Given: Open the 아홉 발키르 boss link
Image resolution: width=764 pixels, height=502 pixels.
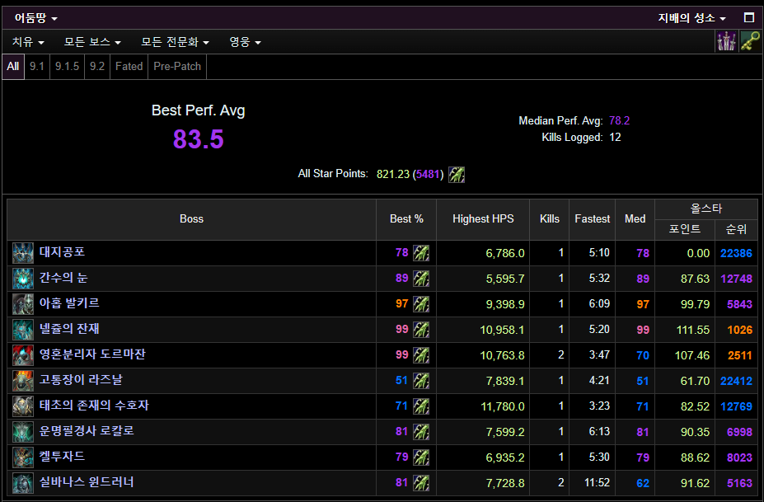Looking at the screenshot, I should (x=69, y=303).
